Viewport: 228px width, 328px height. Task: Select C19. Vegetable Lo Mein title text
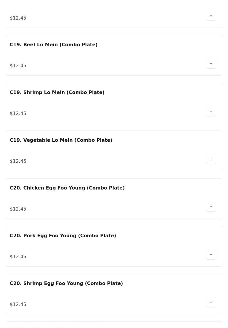point(61,140)
